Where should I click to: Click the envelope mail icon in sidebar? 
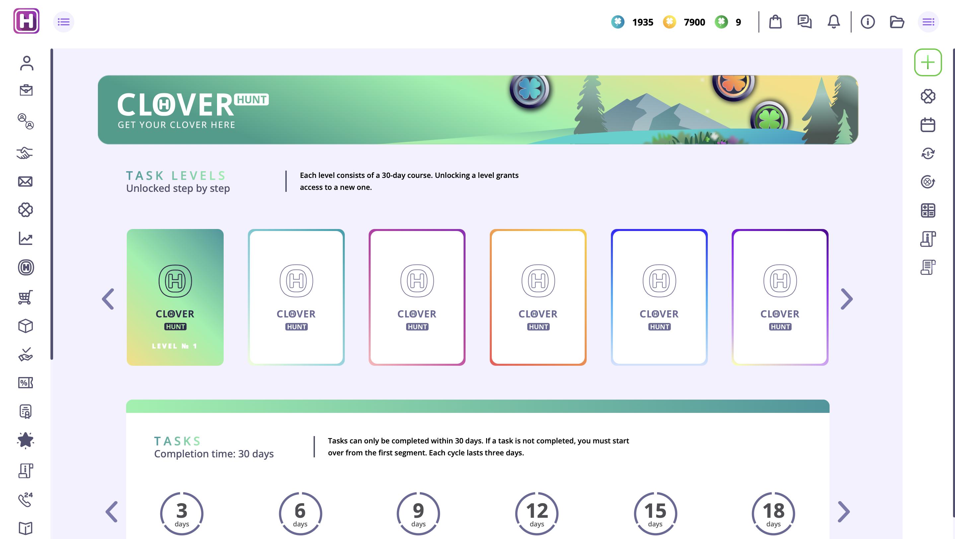(26, 182)
